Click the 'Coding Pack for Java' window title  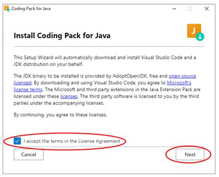(x=31, y=9)
